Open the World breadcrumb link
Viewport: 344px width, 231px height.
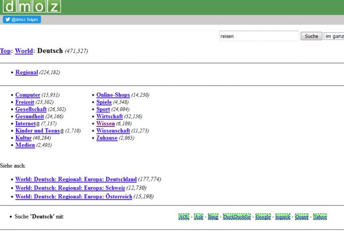24,51
